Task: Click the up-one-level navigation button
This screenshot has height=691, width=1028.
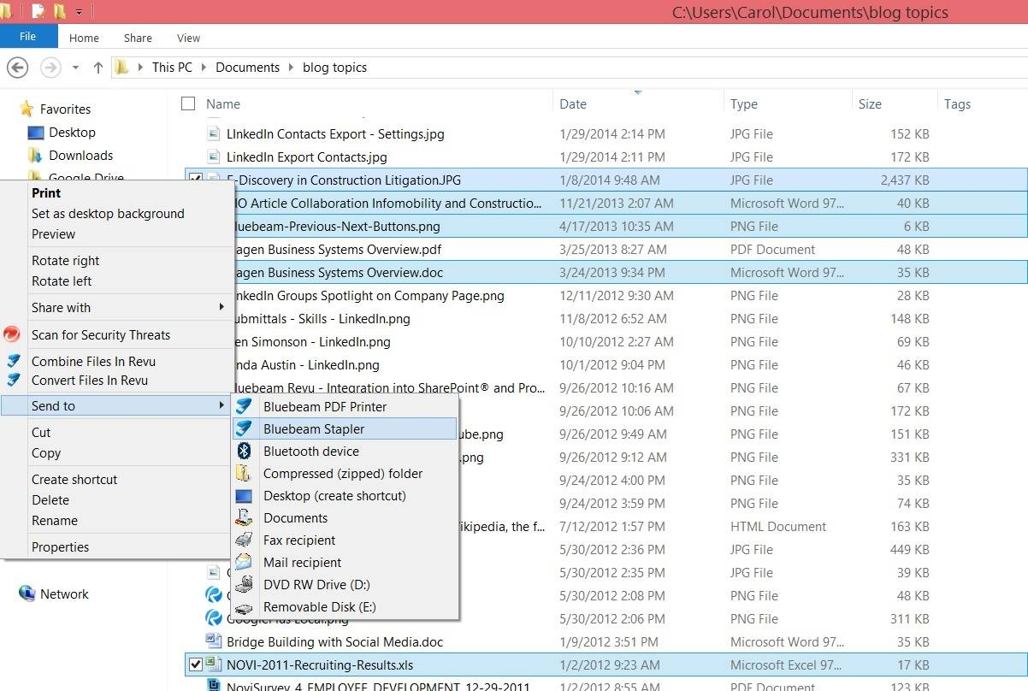Action: (98, 67)
